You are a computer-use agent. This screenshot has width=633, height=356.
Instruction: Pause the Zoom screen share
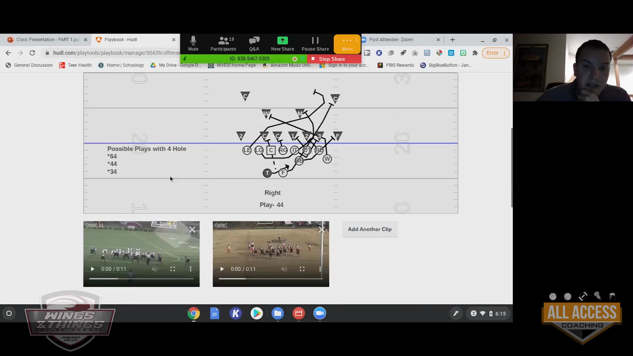click(x=315, y=44)
